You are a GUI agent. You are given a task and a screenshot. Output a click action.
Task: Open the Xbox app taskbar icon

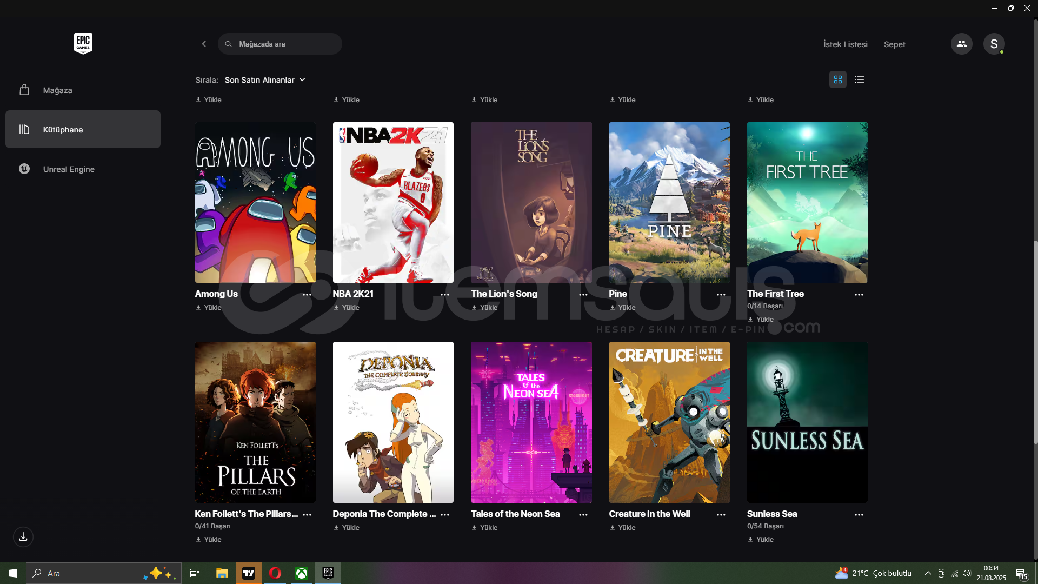coord(302,573)
